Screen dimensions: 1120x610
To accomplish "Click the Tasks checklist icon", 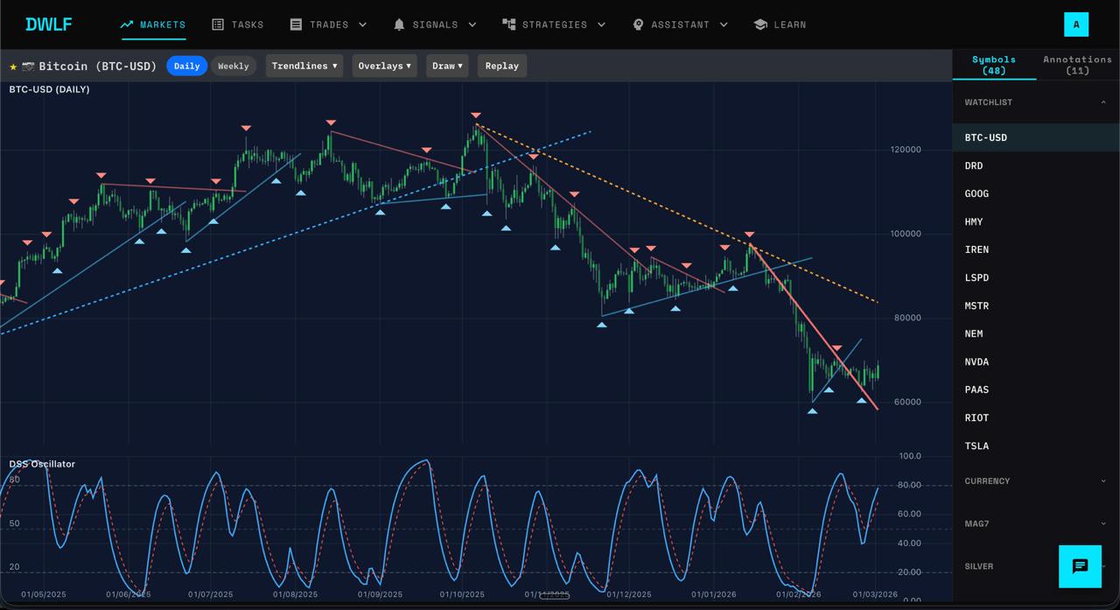I will [217, 25].
